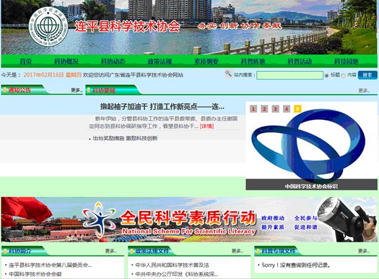Image resolution: width=379 pixels, height=279 pixels.
Task: Open 出台奖励措施 激励科技创新 news item
Action: [125, 138]
